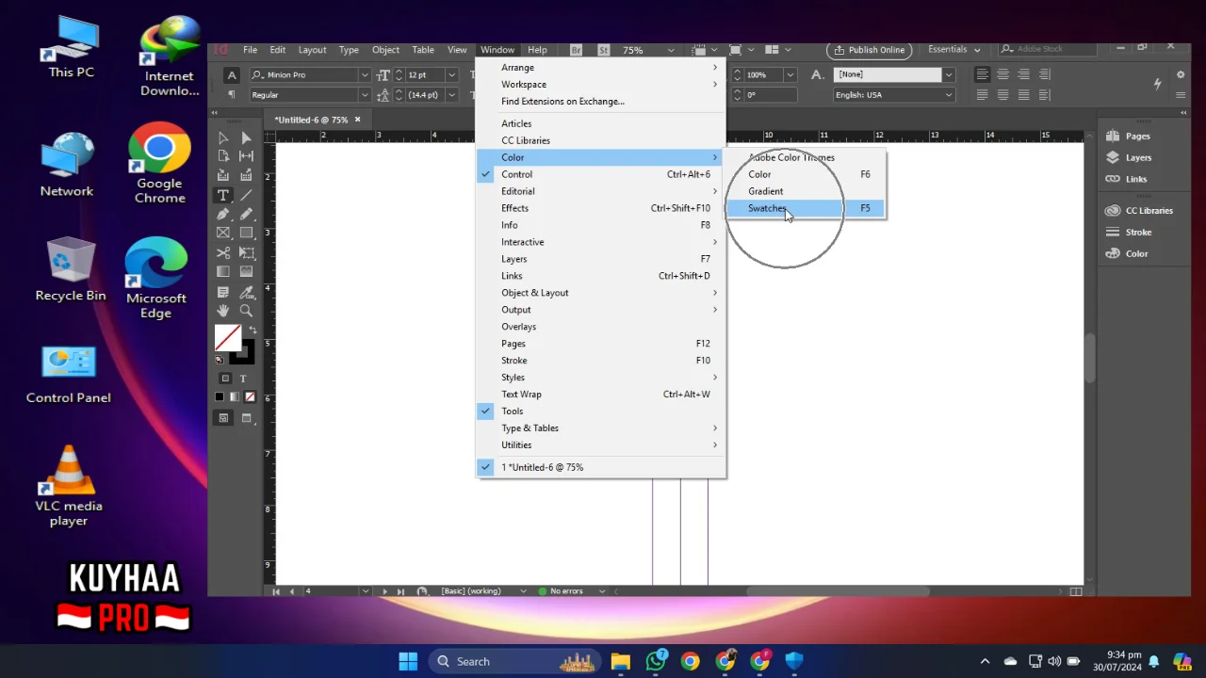Expand Arrange submenu in Window menu
The height and width of the screenshot is (678, 1206).
point(600,68)
